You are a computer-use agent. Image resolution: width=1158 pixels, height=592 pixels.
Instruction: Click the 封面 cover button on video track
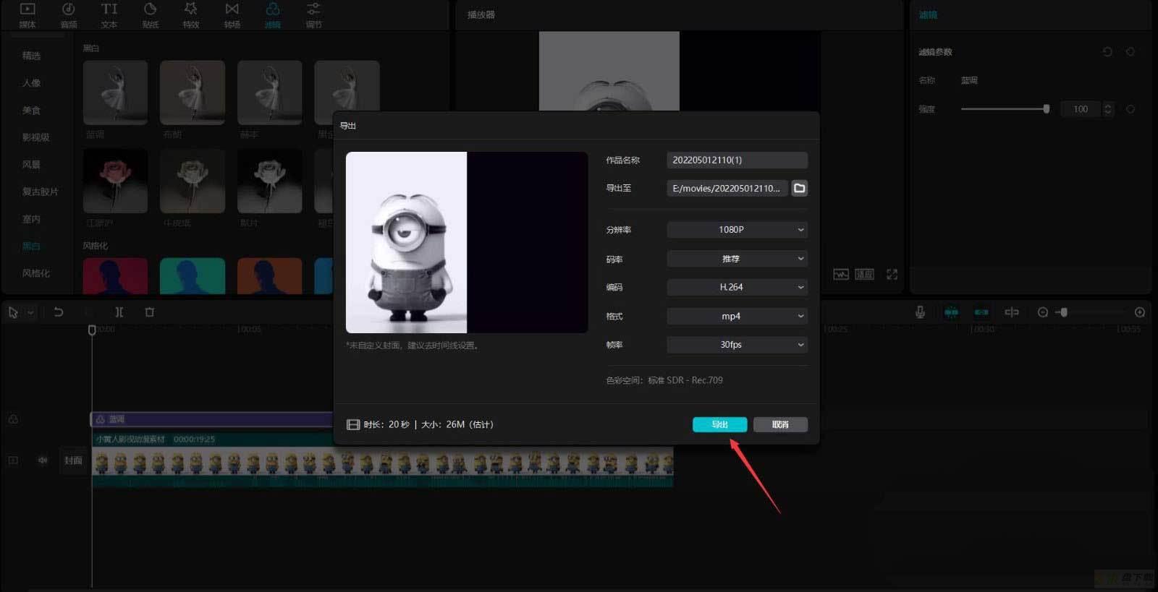coord(73,460)
